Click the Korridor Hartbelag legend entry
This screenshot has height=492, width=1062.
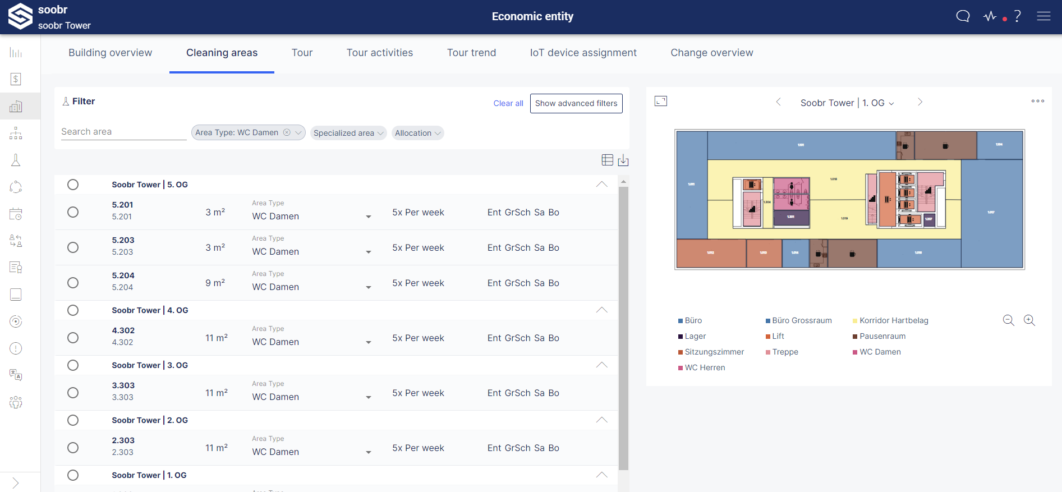(x=890, y=320)
